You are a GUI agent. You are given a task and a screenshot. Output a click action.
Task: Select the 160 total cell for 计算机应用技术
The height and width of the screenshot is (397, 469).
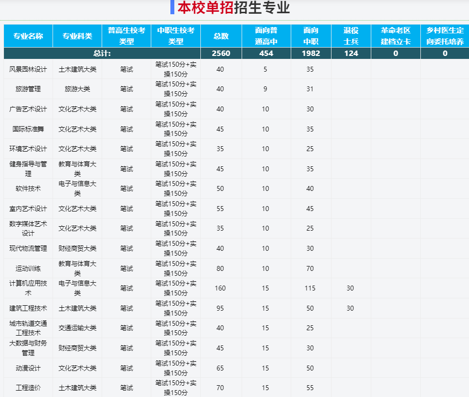[220, 288]
